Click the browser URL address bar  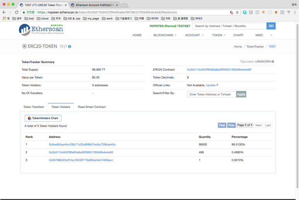[131, 12]
